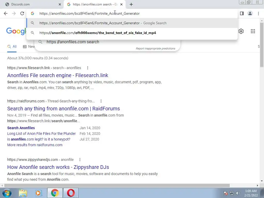
Task: Open Anonfiles File search engine result
Action: coord(57,75)
